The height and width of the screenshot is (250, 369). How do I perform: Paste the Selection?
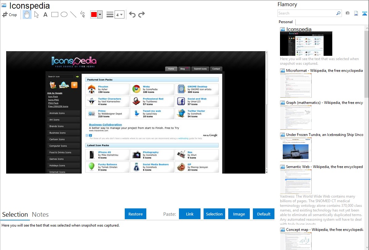point(214,214)
